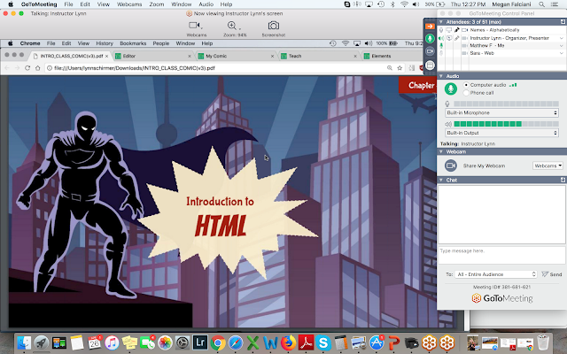Viewport: 567px width, 354px height.
Task: Collapse the Webcam section triangle
Action: click(x=441, y=151)
